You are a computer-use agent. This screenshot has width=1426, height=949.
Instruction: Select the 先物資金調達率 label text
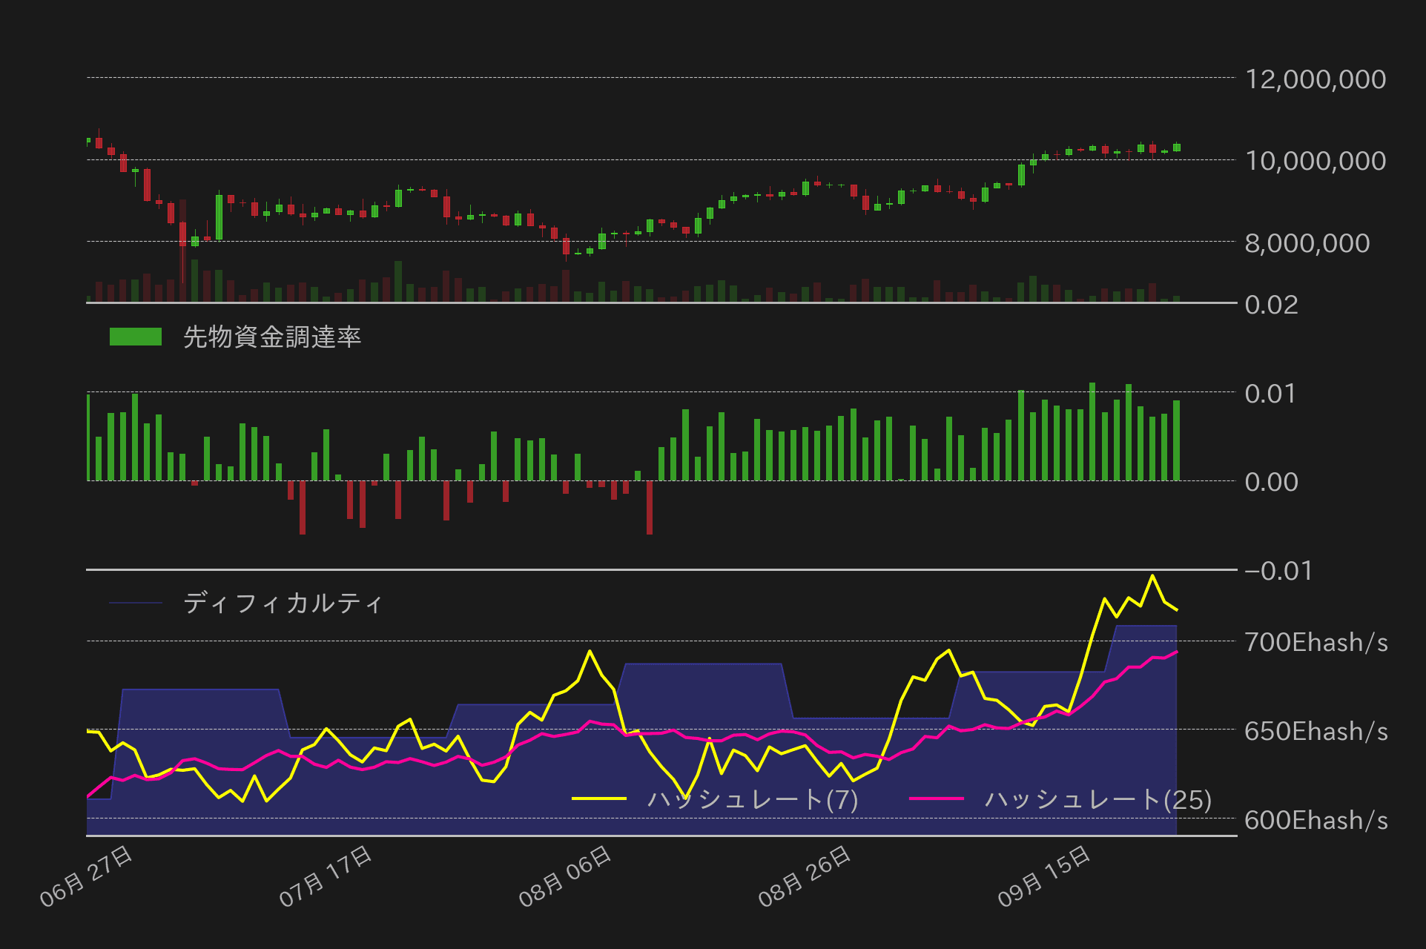273,337
